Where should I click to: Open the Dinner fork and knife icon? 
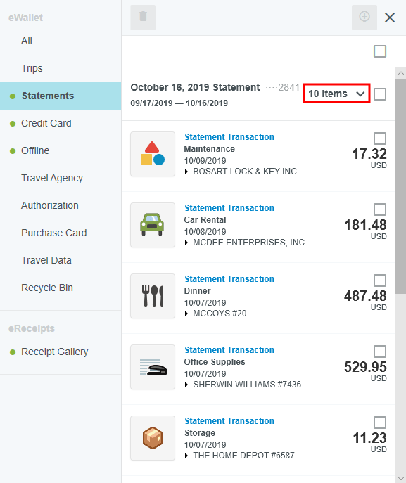coord(153,296)
